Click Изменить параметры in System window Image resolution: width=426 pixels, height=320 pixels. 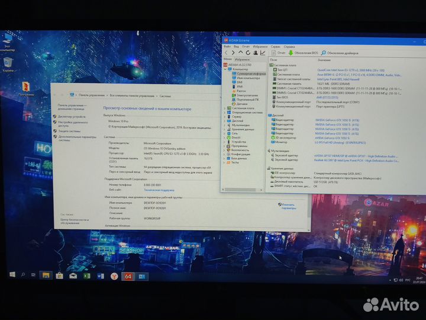tap(288, 206)
